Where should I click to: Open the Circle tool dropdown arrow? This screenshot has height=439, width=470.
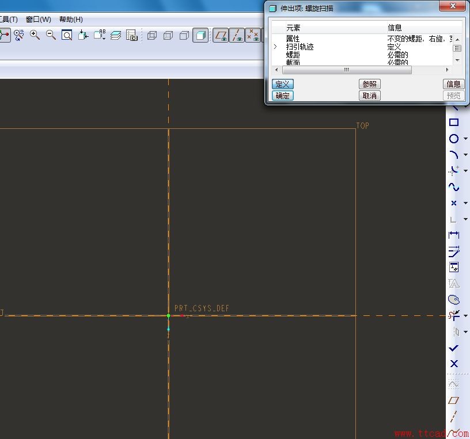(x=464, y=140)
